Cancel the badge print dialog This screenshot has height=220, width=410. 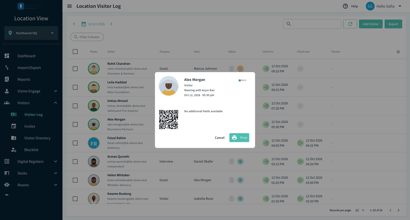[220, 138]
